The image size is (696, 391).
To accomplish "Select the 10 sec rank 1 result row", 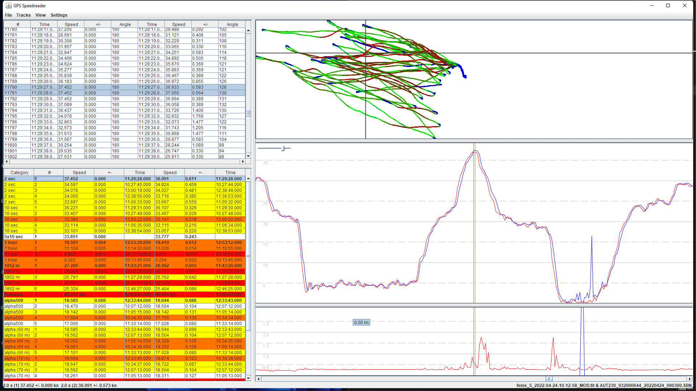I will pyautogui.click(x=124, y=208).
